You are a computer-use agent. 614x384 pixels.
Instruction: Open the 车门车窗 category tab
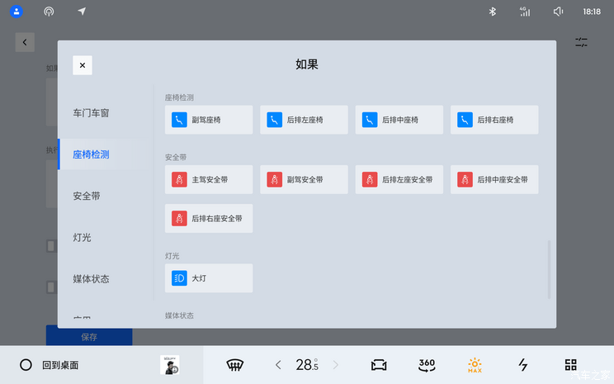coord(91,113)
